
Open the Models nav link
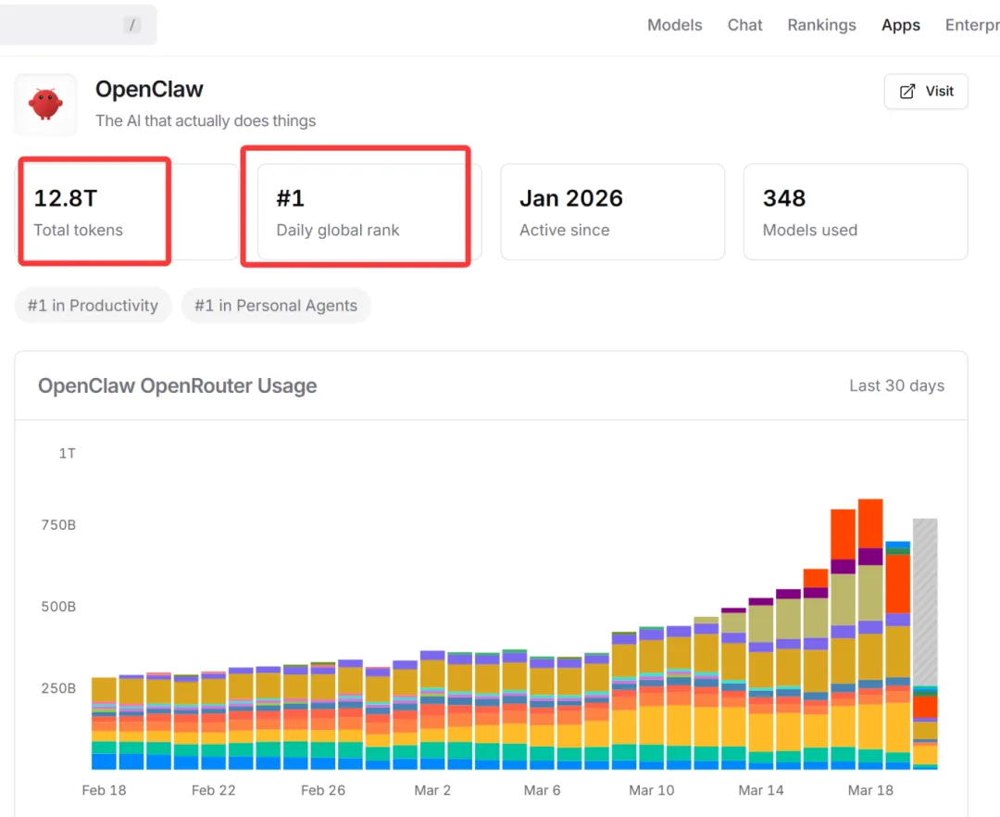coord(674,25)
